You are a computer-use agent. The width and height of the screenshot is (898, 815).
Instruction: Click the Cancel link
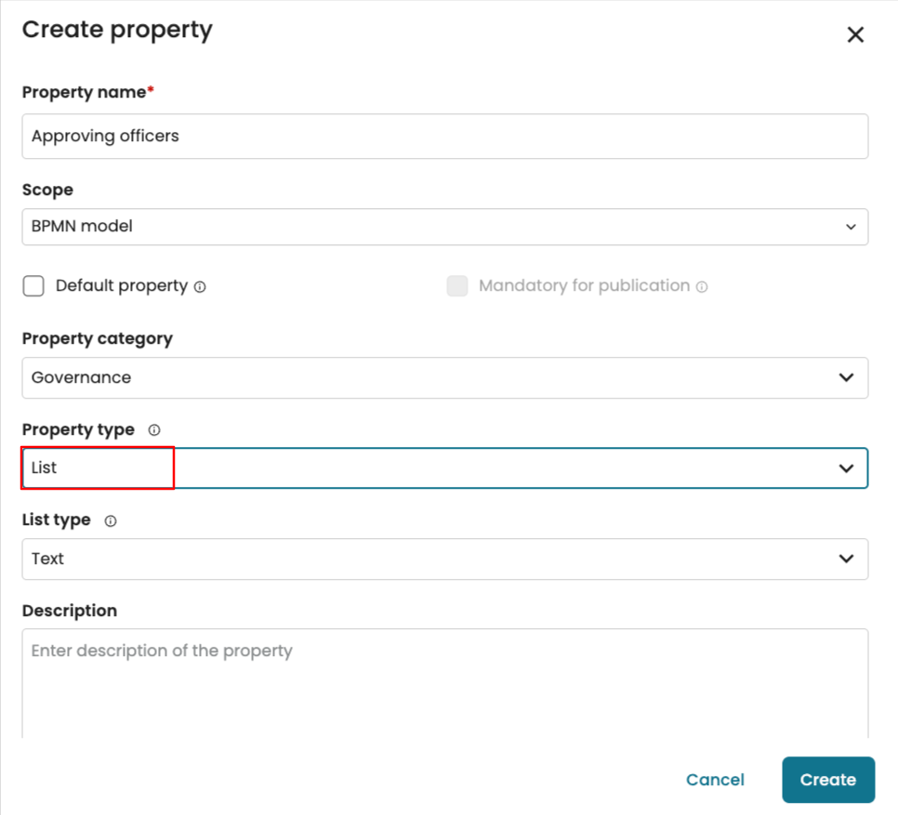coord(715,780)
